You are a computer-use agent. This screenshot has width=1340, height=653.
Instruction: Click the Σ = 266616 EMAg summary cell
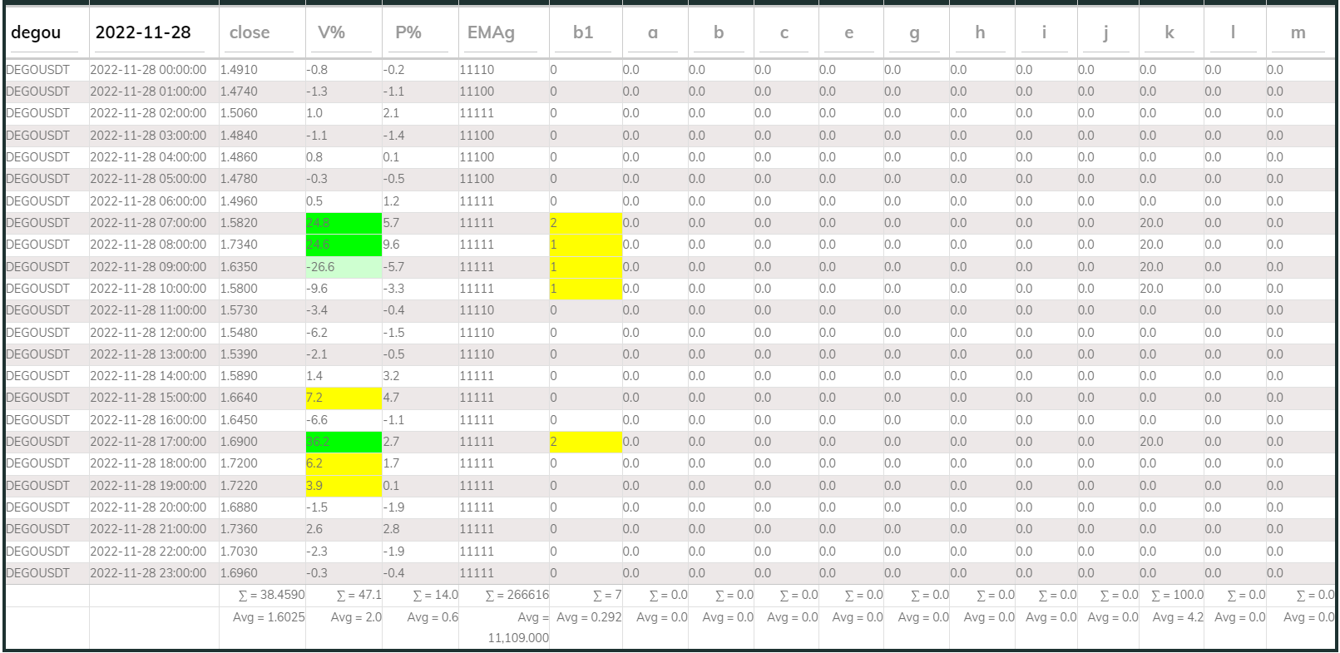coord(517,596)
